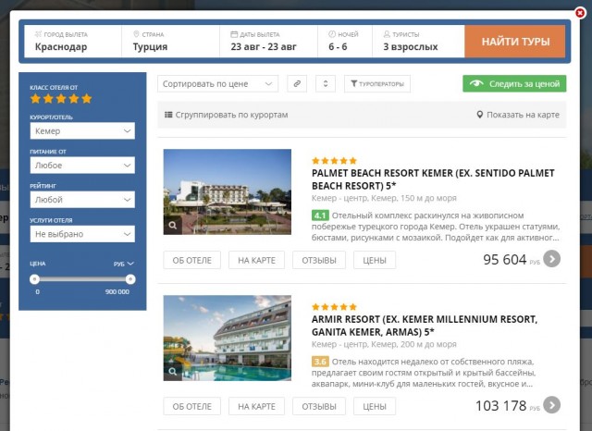Screen dimensions: 592x431
Task: Toggle sort direction arrows button
Action: 326,84
